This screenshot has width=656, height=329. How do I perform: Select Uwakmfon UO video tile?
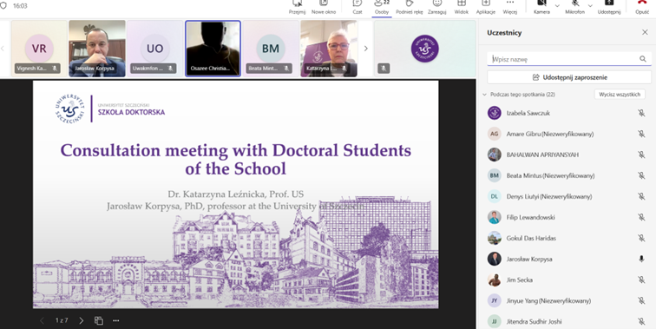click(x=154, y=49)
